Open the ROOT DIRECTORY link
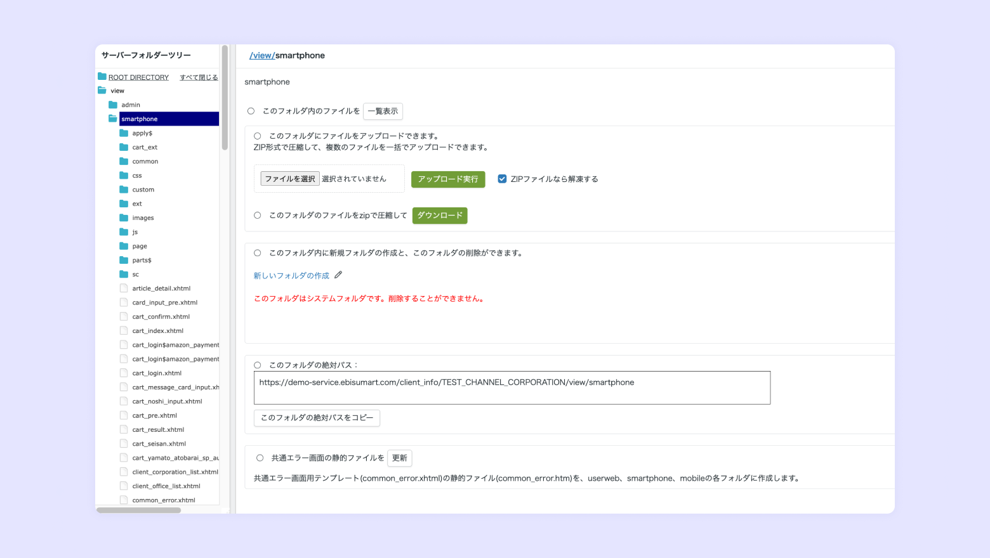 138,77
